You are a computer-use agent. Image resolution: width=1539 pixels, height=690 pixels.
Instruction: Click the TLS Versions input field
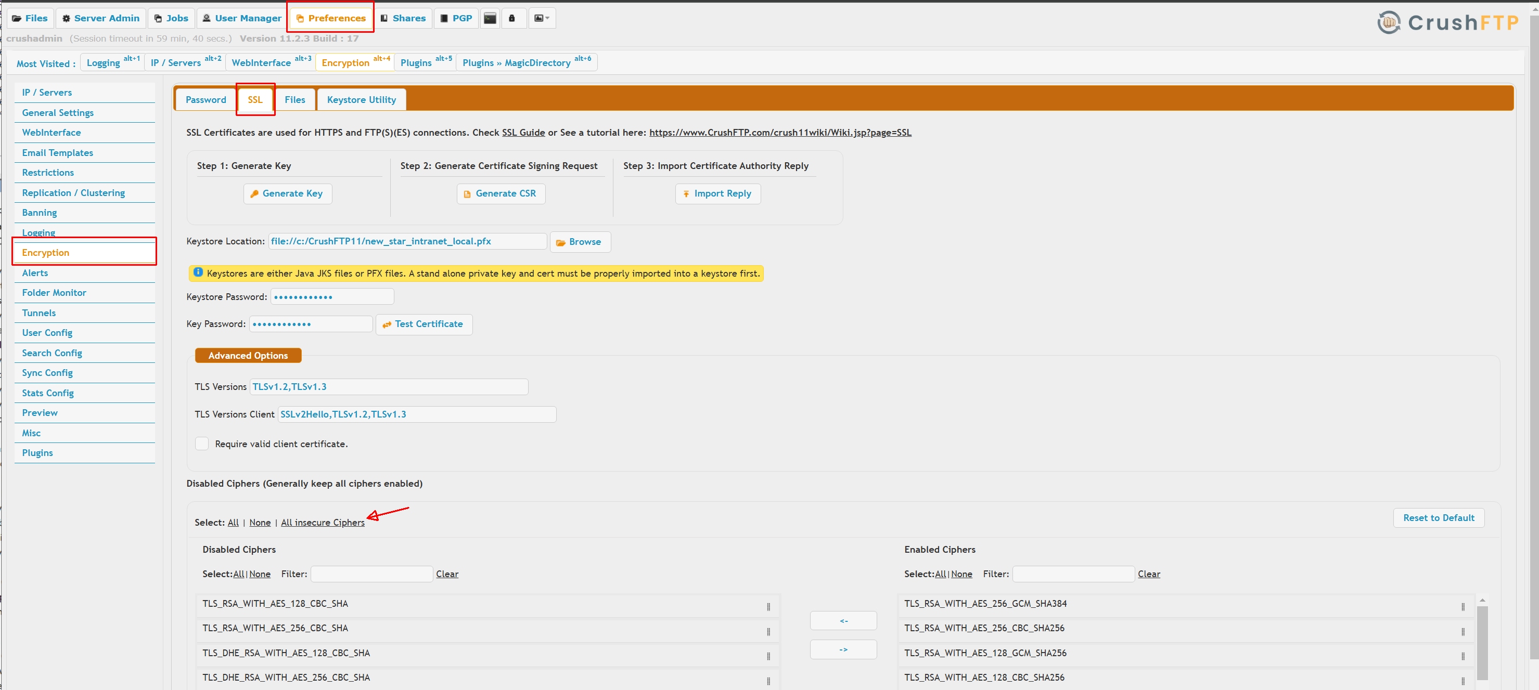(x=388, y=387)
